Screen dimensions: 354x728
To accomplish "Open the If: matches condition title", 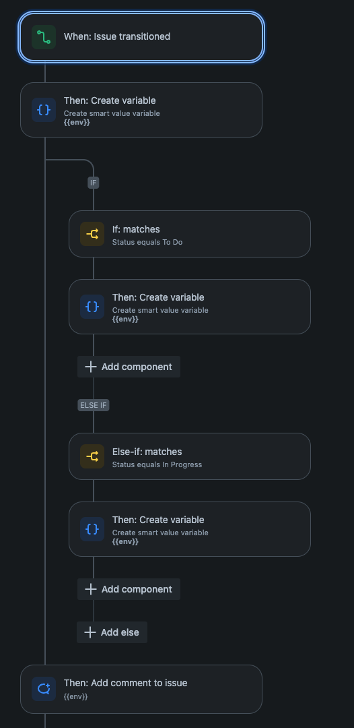I will tap(136, 229).
